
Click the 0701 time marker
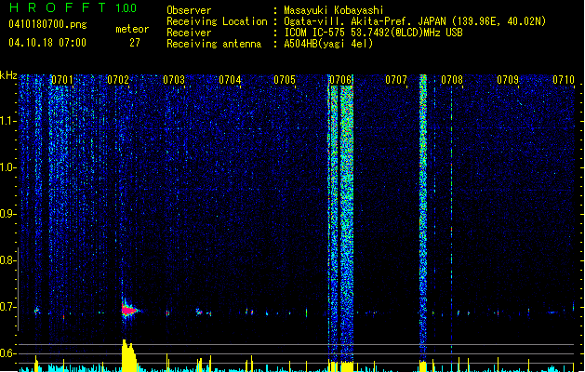click(62, 80)
